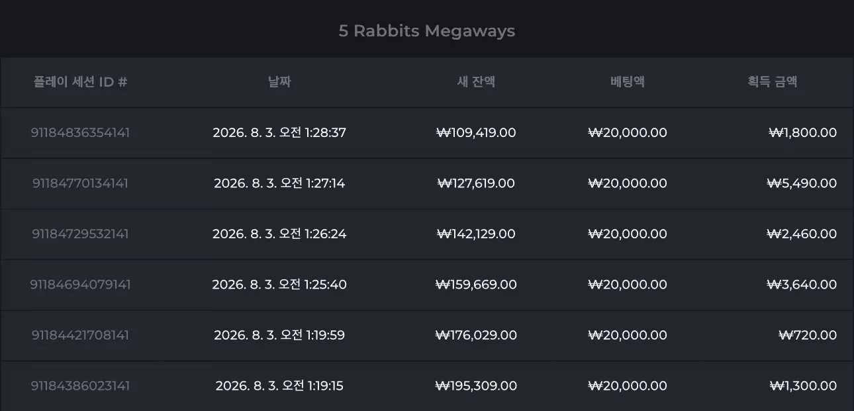The image size is (854, 411).
Task: Open session ID 91184421708141
Action: coord(80,335)
